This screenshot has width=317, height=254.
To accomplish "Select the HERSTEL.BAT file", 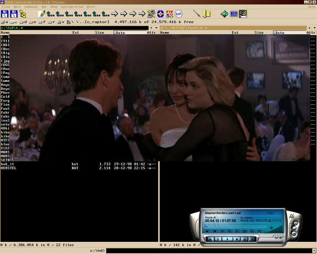I will click(8, 168).
